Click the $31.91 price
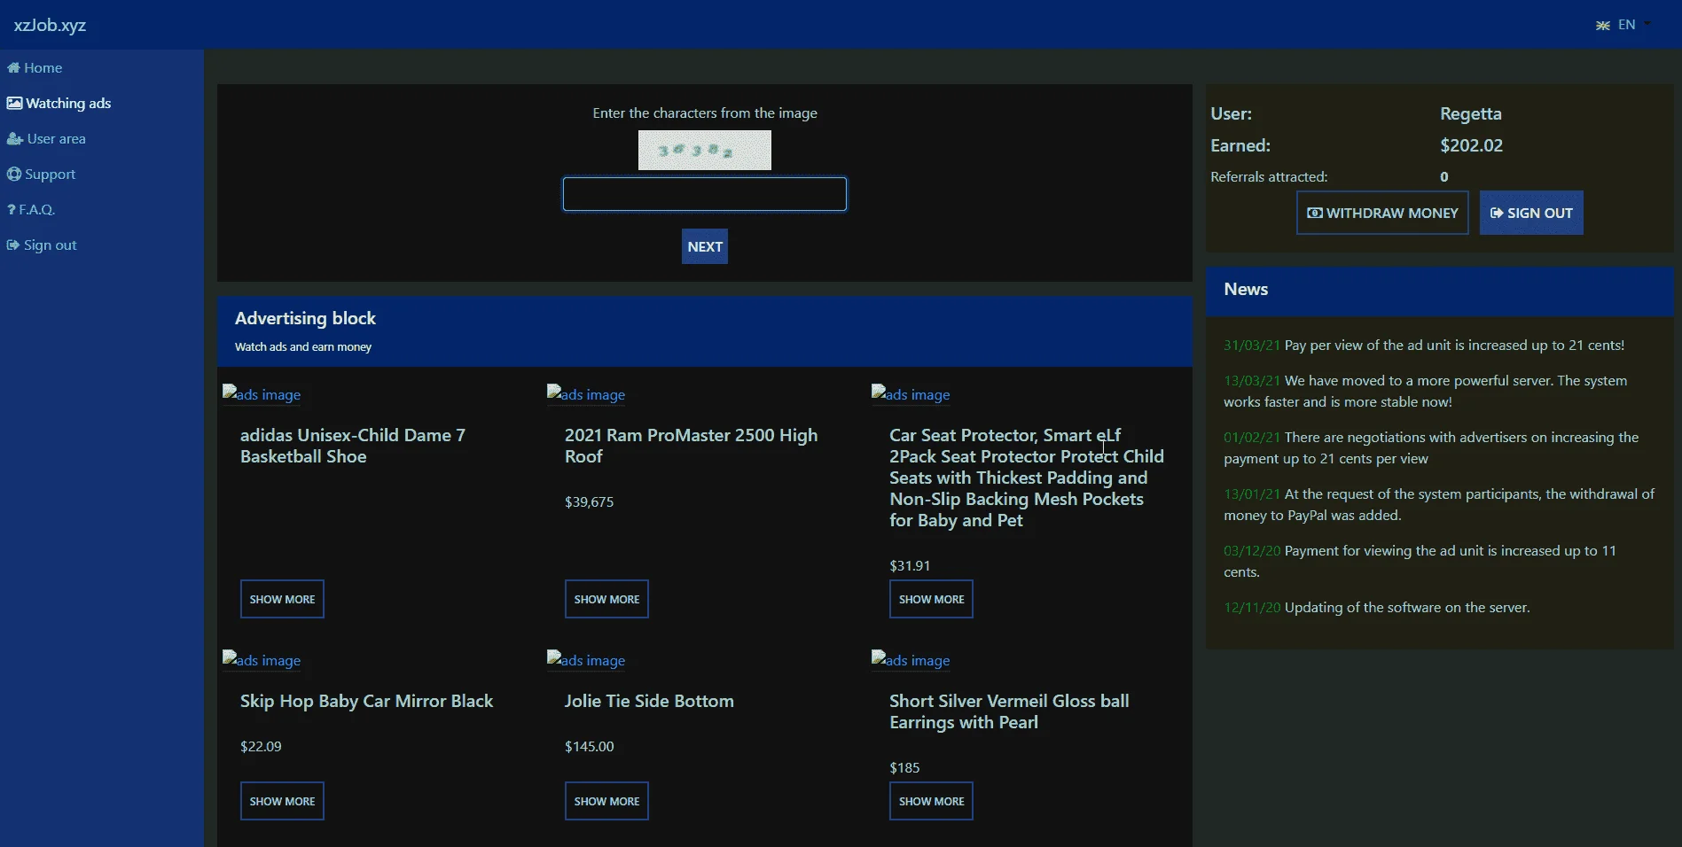Image resolution: width=1682 pixels, height=847 pixels. click(x=910, y=566)
